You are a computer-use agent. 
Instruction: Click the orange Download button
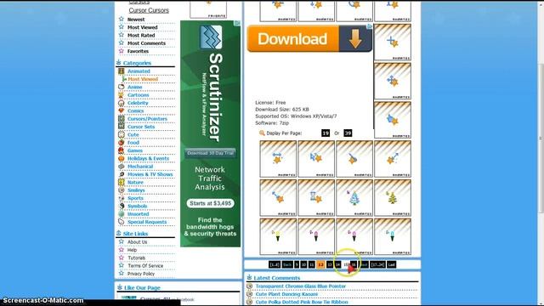point(309,39)
